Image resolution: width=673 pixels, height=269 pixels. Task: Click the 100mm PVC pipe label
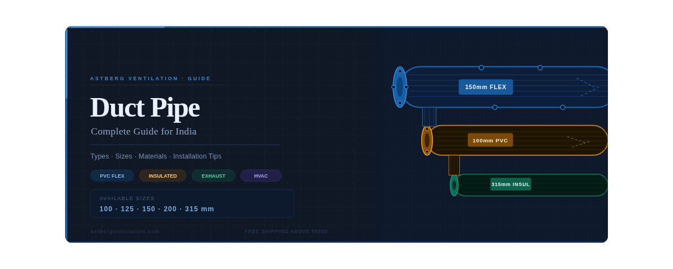(490, 140)
